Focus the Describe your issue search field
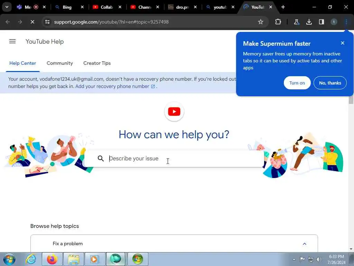The width and height of the screenshot is (354, 266). coord(174,159)
